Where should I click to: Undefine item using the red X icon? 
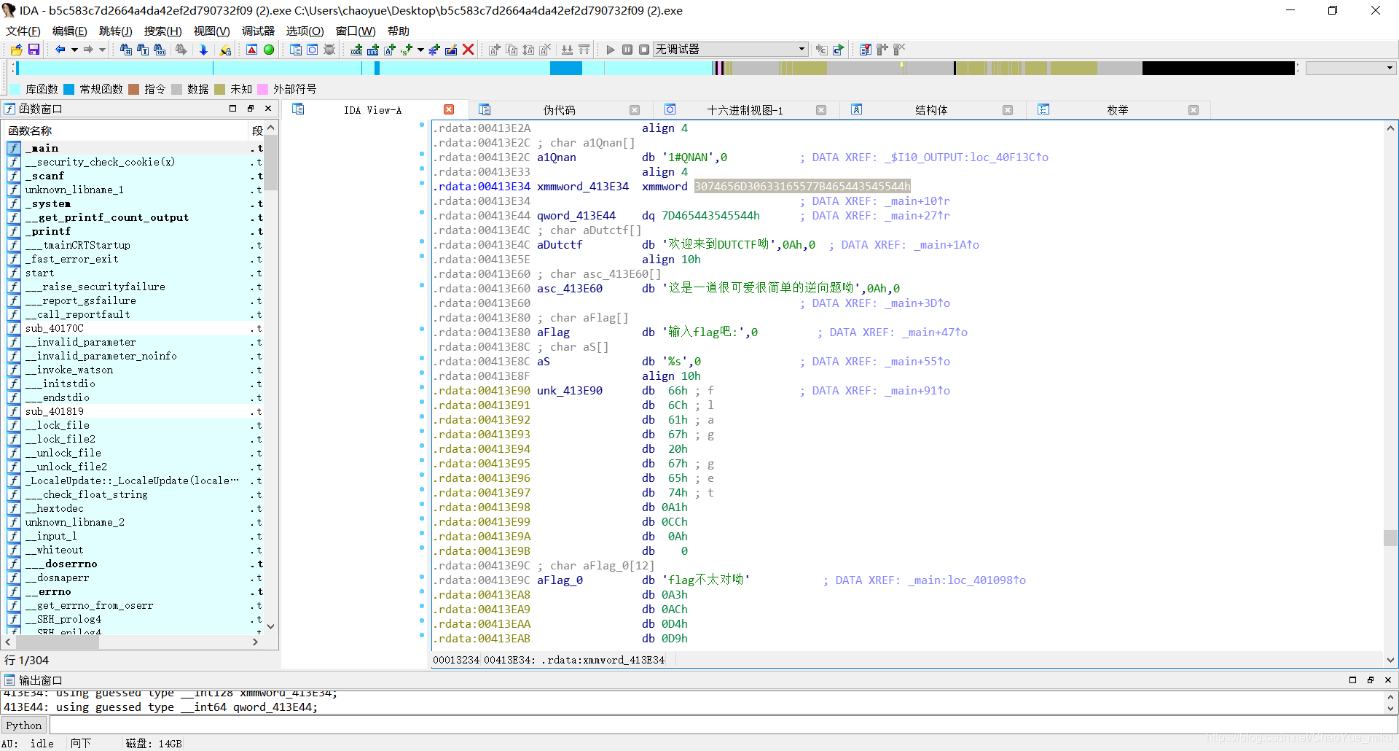pyautogui.click(x=468, y=49)
